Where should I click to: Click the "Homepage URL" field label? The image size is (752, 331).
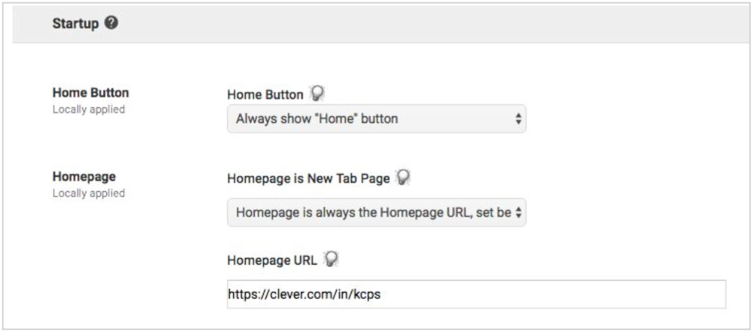272,260
